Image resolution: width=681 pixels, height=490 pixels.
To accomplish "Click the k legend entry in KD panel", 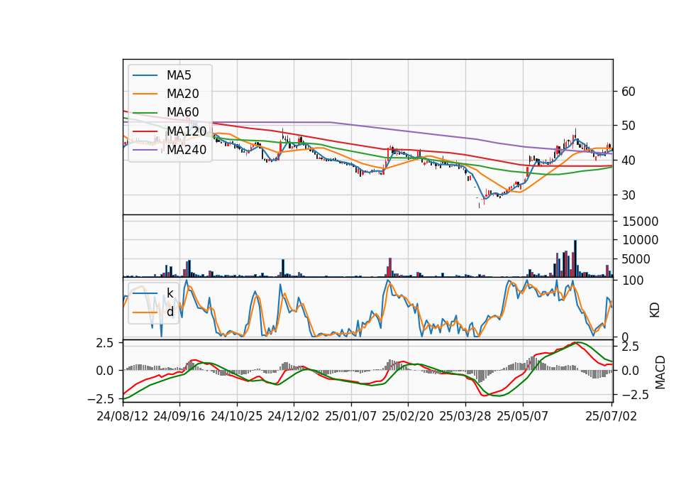I will click(x=170, y=293).
